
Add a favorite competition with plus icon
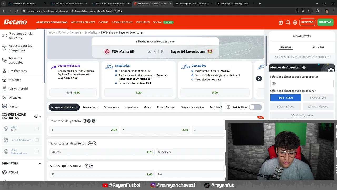click(x=36, y=116)
